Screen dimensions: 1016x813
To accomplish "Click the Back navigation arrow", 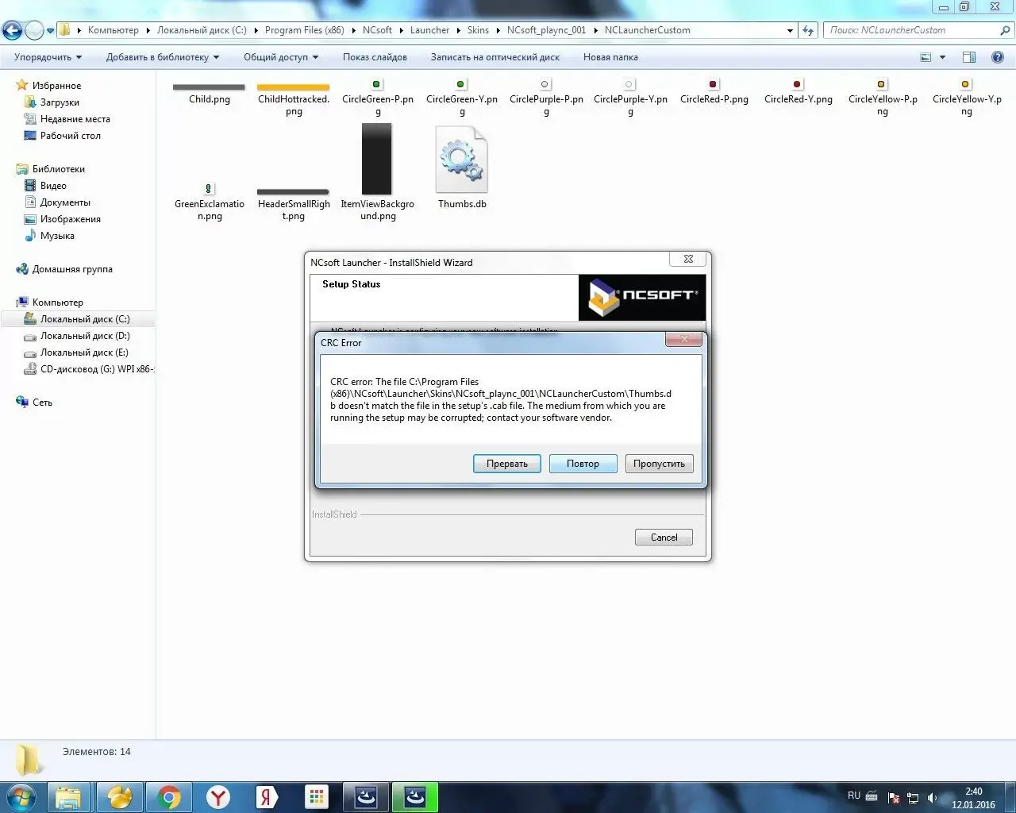I will point(12,30).
